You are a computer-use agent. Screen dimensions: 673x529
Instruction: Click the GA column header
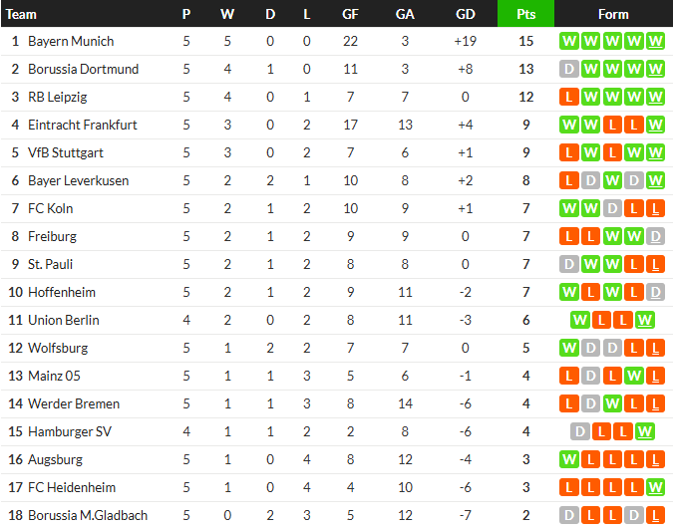coord(405,14)
